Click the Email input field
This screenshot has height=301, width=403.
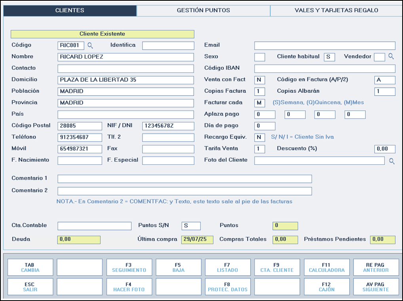click(x=325, y=45)
